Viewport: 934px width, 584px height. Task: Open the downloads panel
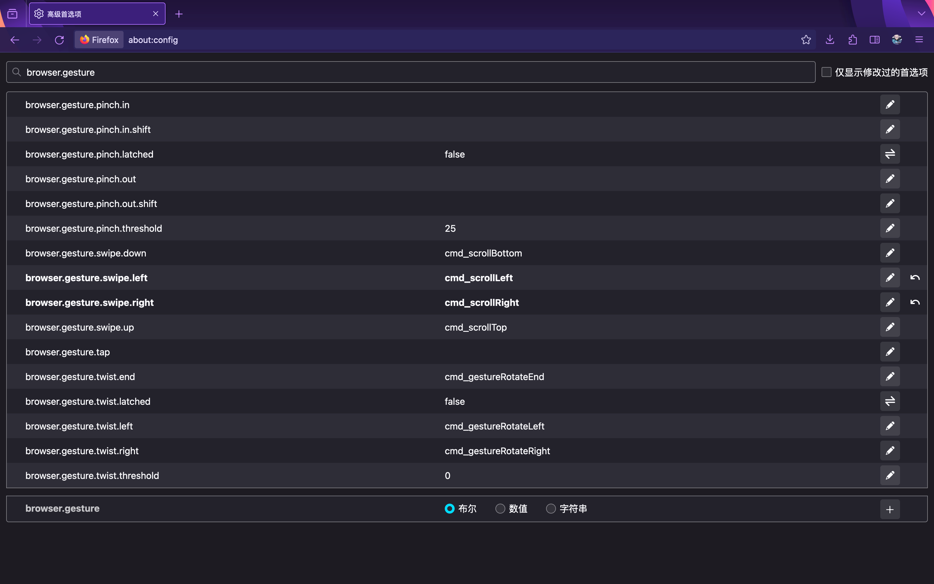coord(830,40)
